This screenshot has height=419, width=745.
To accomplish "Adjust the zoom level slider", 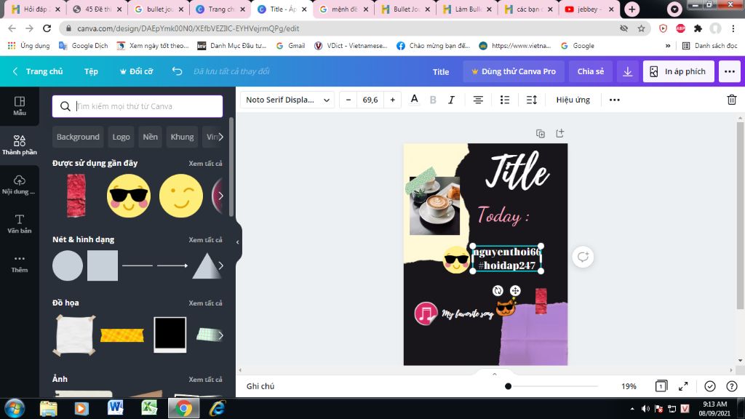I will (508, 386).
